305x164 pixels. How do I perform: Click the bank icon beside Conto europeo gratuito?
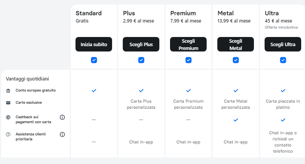8,91
